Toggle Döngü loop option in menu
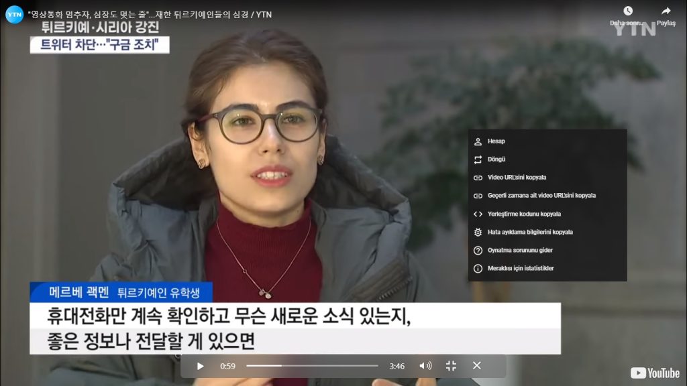Viewport: 687px width, 386px height. tap(496, 159)
